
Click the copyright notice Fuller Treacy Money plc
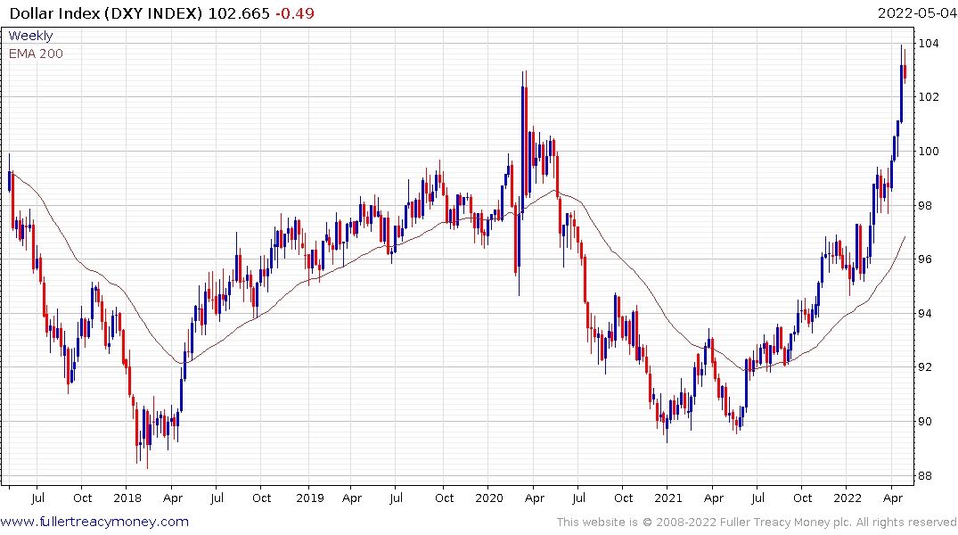[757, 523]
